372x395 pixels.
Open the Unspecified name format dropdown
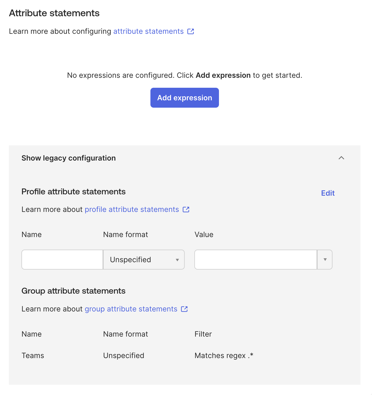tap(144, 260)
